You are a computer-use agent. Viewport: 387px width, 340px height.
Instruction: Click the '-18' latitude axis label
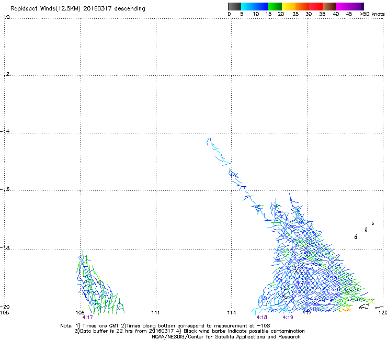coord(5,247)
